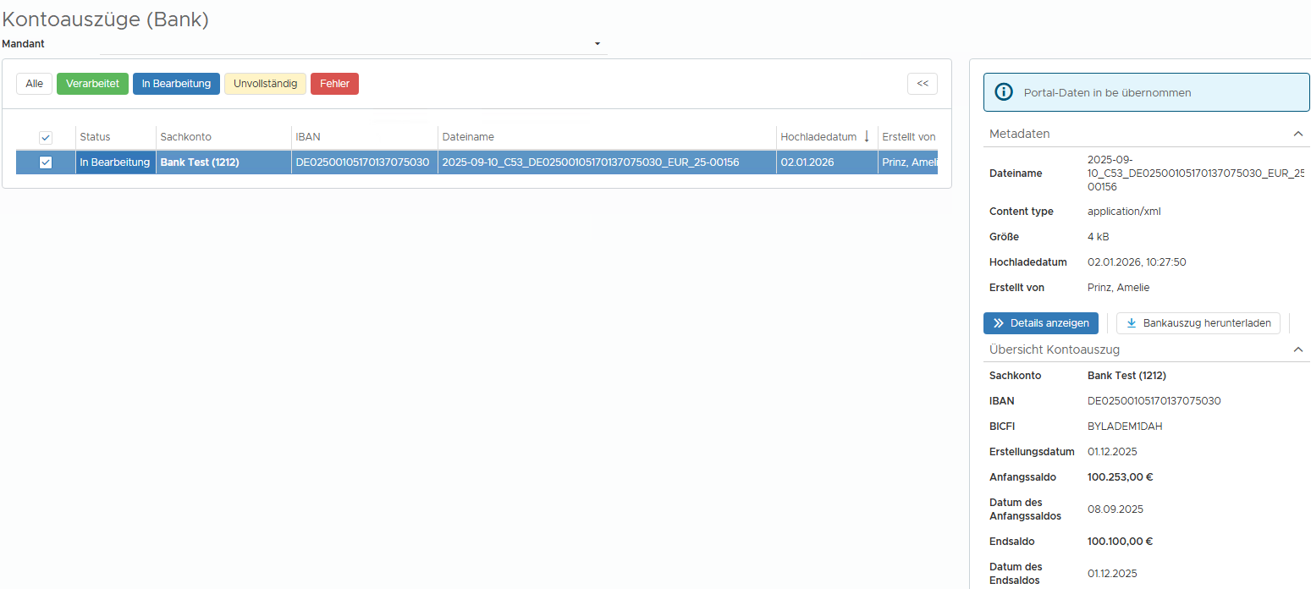The height and width of the screenshot is (589, 1311).
Task: Filter by Verarbeitet status
Action: pos(92,84)
